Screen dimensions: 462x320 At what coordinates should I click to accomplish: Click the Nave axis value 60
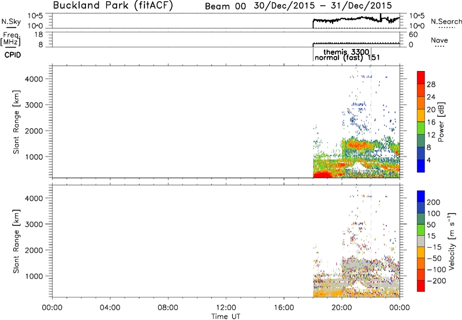(x=413, y=35)
